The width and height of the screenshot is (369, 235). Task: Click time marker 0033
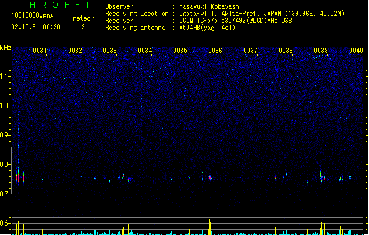coord(110,51)
